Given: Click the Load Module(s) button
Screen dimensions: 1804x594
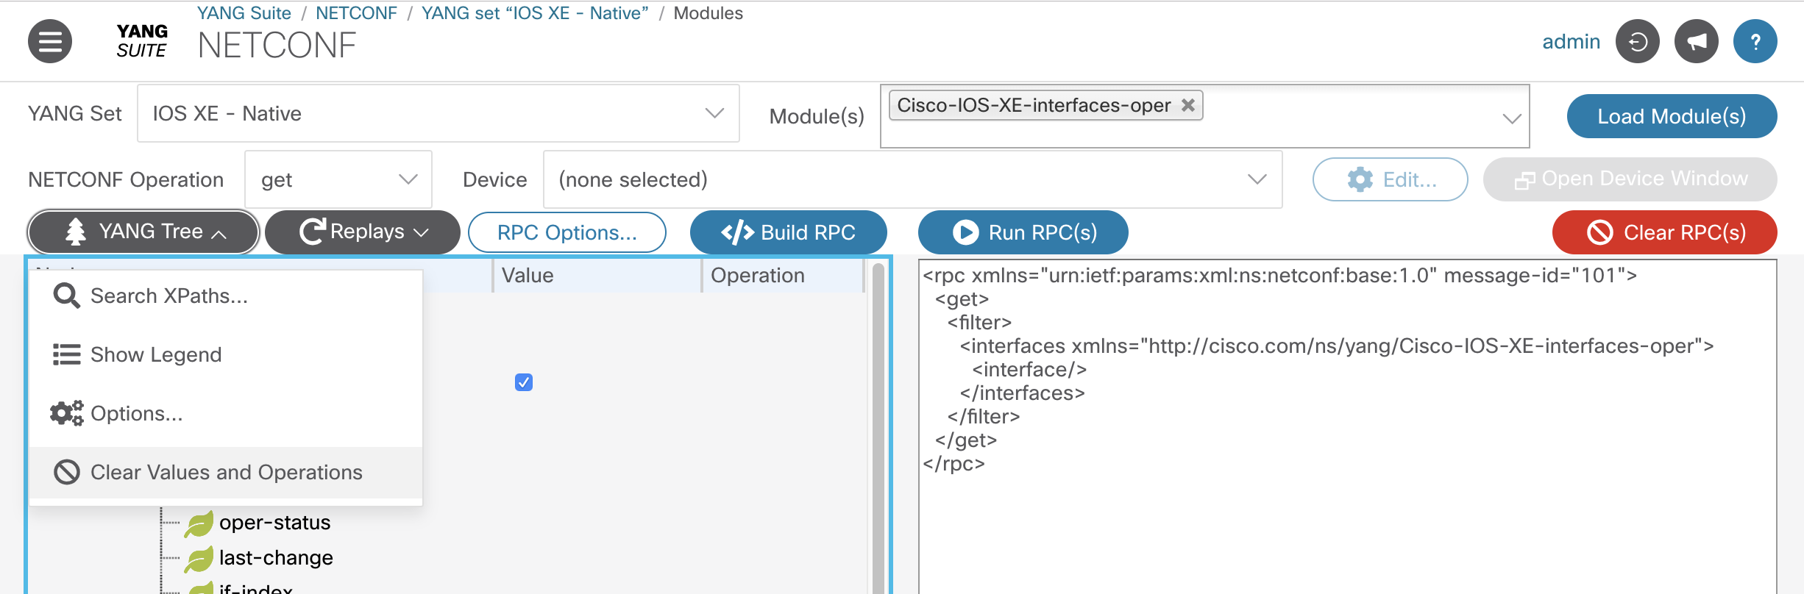Looking at the screenshot, I should tap(1672, 116).
